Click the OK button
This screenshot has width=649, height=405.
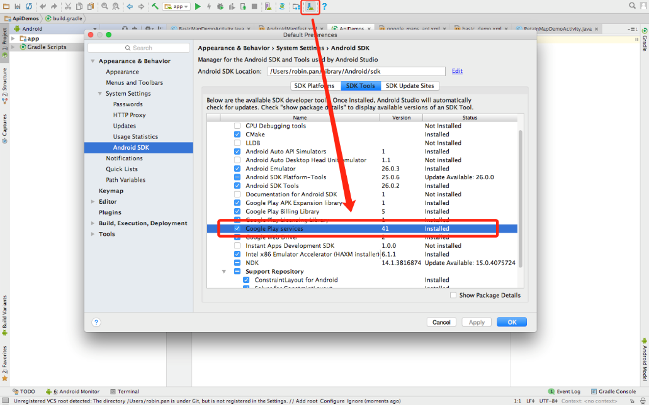[x=512, y=322]
